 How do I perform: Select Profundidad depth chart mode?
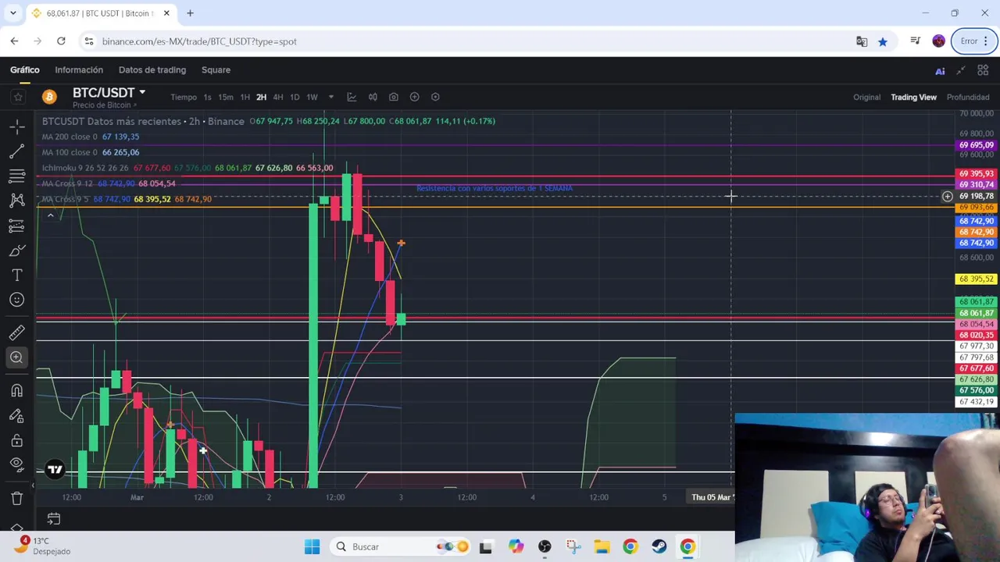pyautogui.click(x=968, y=97)
